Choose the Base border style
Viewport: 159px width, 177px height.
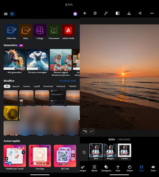96,152
